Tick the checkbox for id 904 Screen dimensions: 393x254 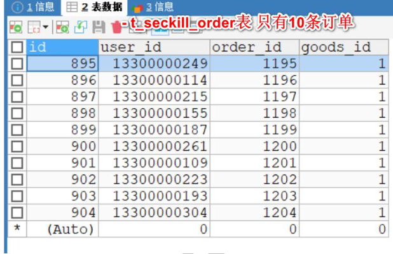[x=17, y=213]
